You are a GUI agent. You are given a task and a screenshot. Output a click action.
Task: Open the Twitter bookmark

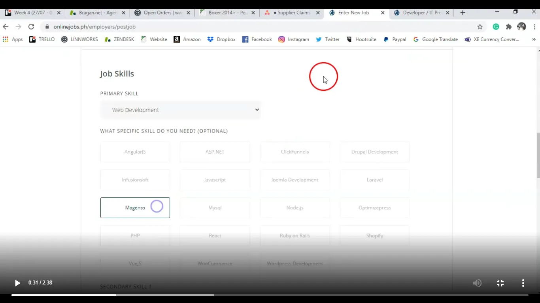click(328, 39)
